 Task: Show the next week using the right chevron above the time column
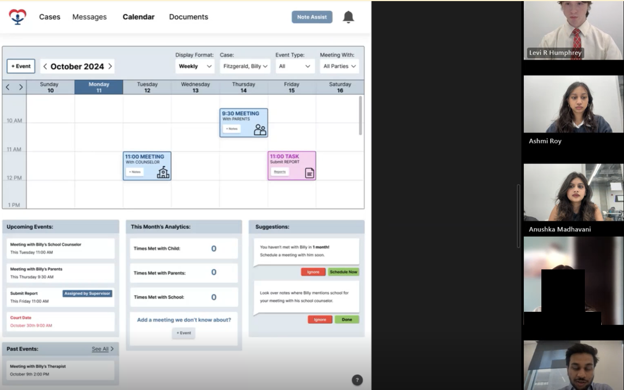pyautogui.click(x=21, y=87)
